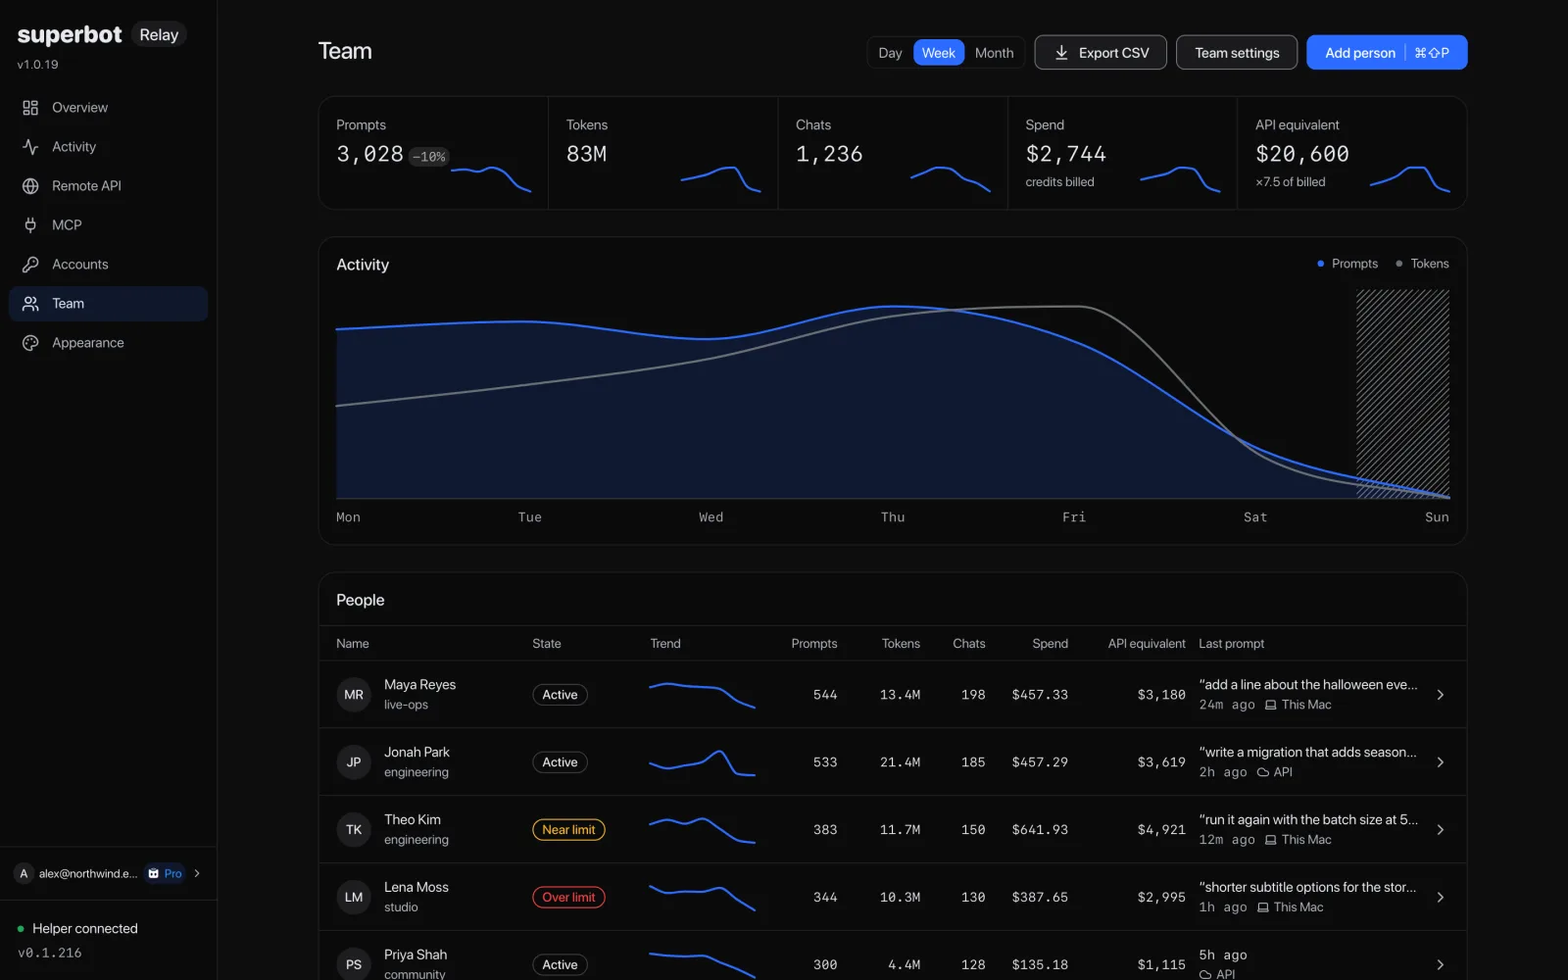Image resolution: width=1568 pixels, height=980 pixels.
Task: Click Maya Reyes's Active state badge
Action: coord(560,695)
